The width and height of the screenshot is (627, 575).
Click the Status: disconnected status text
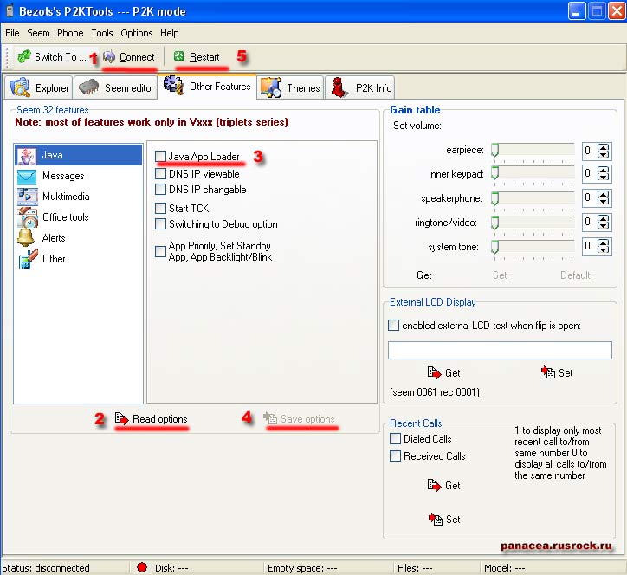coord(46,568)
